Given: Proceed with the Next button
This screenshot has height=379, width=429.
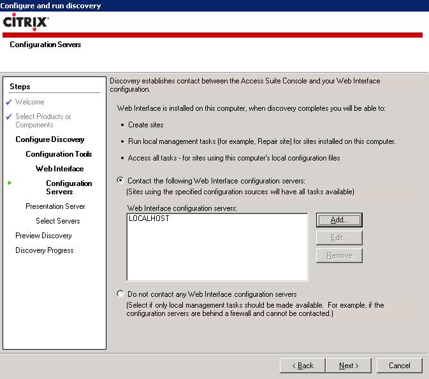Looking at the screenshot, I should coord(349,366).
